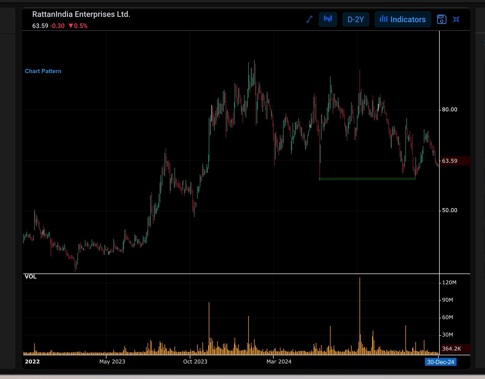Open the candlestick chart type button

328,19
